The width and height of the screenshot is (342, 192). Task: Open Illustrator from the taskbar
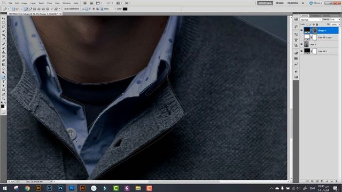coord(83,188)
